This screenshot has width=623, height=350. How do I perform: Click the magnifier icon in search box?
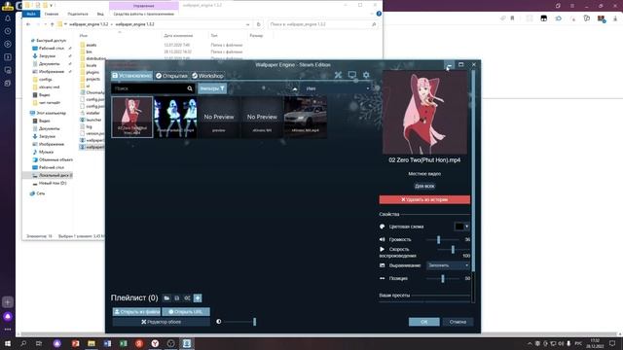tap(190, 88)
